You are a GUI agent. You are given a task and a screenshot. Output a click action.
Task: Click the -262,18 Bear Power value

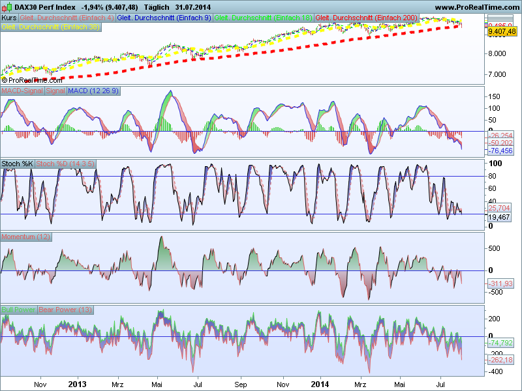pos(500,360)
